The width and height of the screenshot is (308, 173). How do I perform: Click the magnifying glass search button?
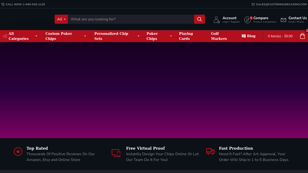pos(199,19)
